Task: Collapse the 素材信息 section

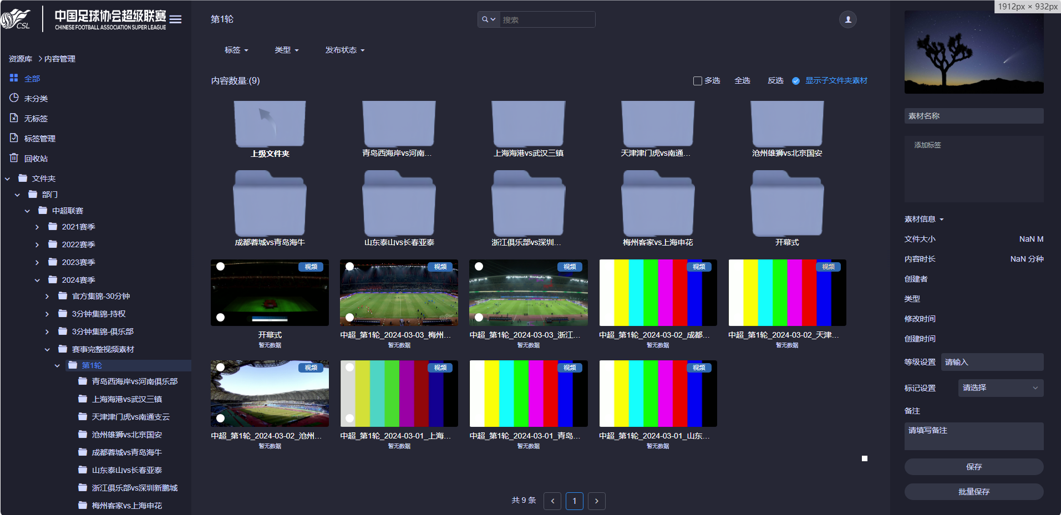Action: (x=924, y=219)
